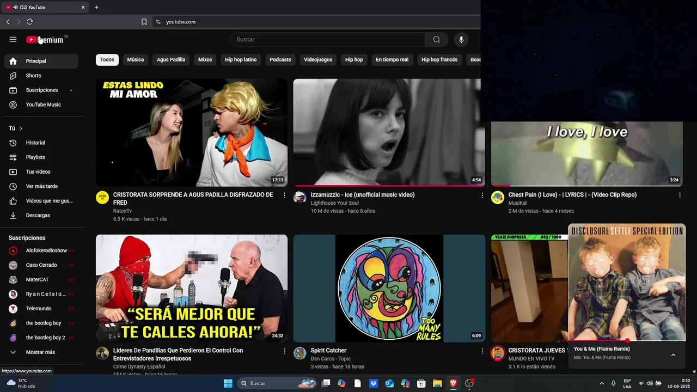Open the bootleg boy 2 subscription
Viewport: 697px width, 392px height.
tap(41, 338)
